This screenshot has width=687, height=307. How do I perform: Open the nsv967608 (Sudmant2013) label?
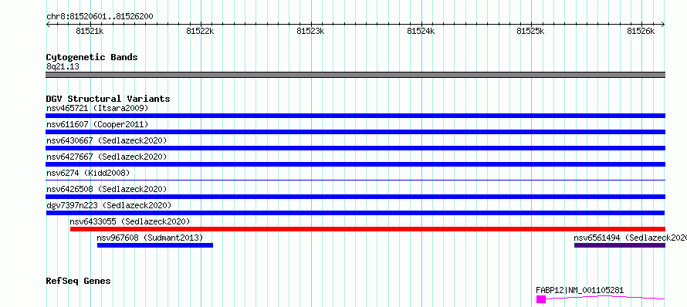150,238
